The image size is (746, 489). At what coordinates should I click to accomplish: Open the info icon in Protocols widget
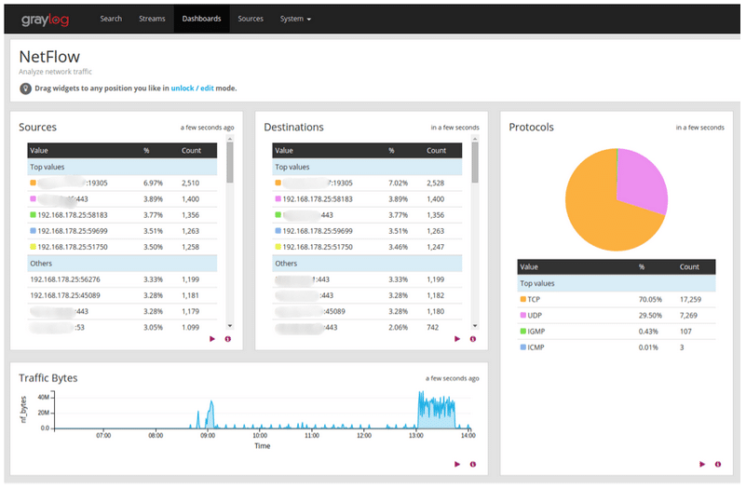(x=718, y=464)
